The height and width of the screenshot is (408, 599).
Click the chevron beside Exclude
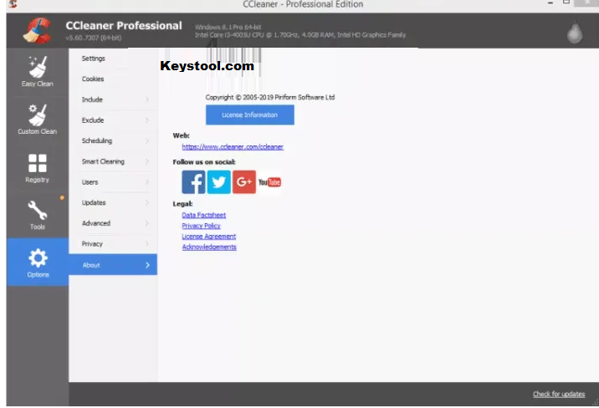147,120
